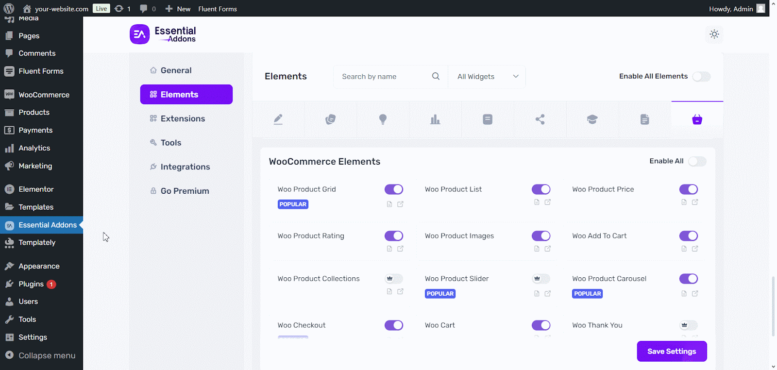Click premium Woo Product Slider toggle

coord(541,279)
